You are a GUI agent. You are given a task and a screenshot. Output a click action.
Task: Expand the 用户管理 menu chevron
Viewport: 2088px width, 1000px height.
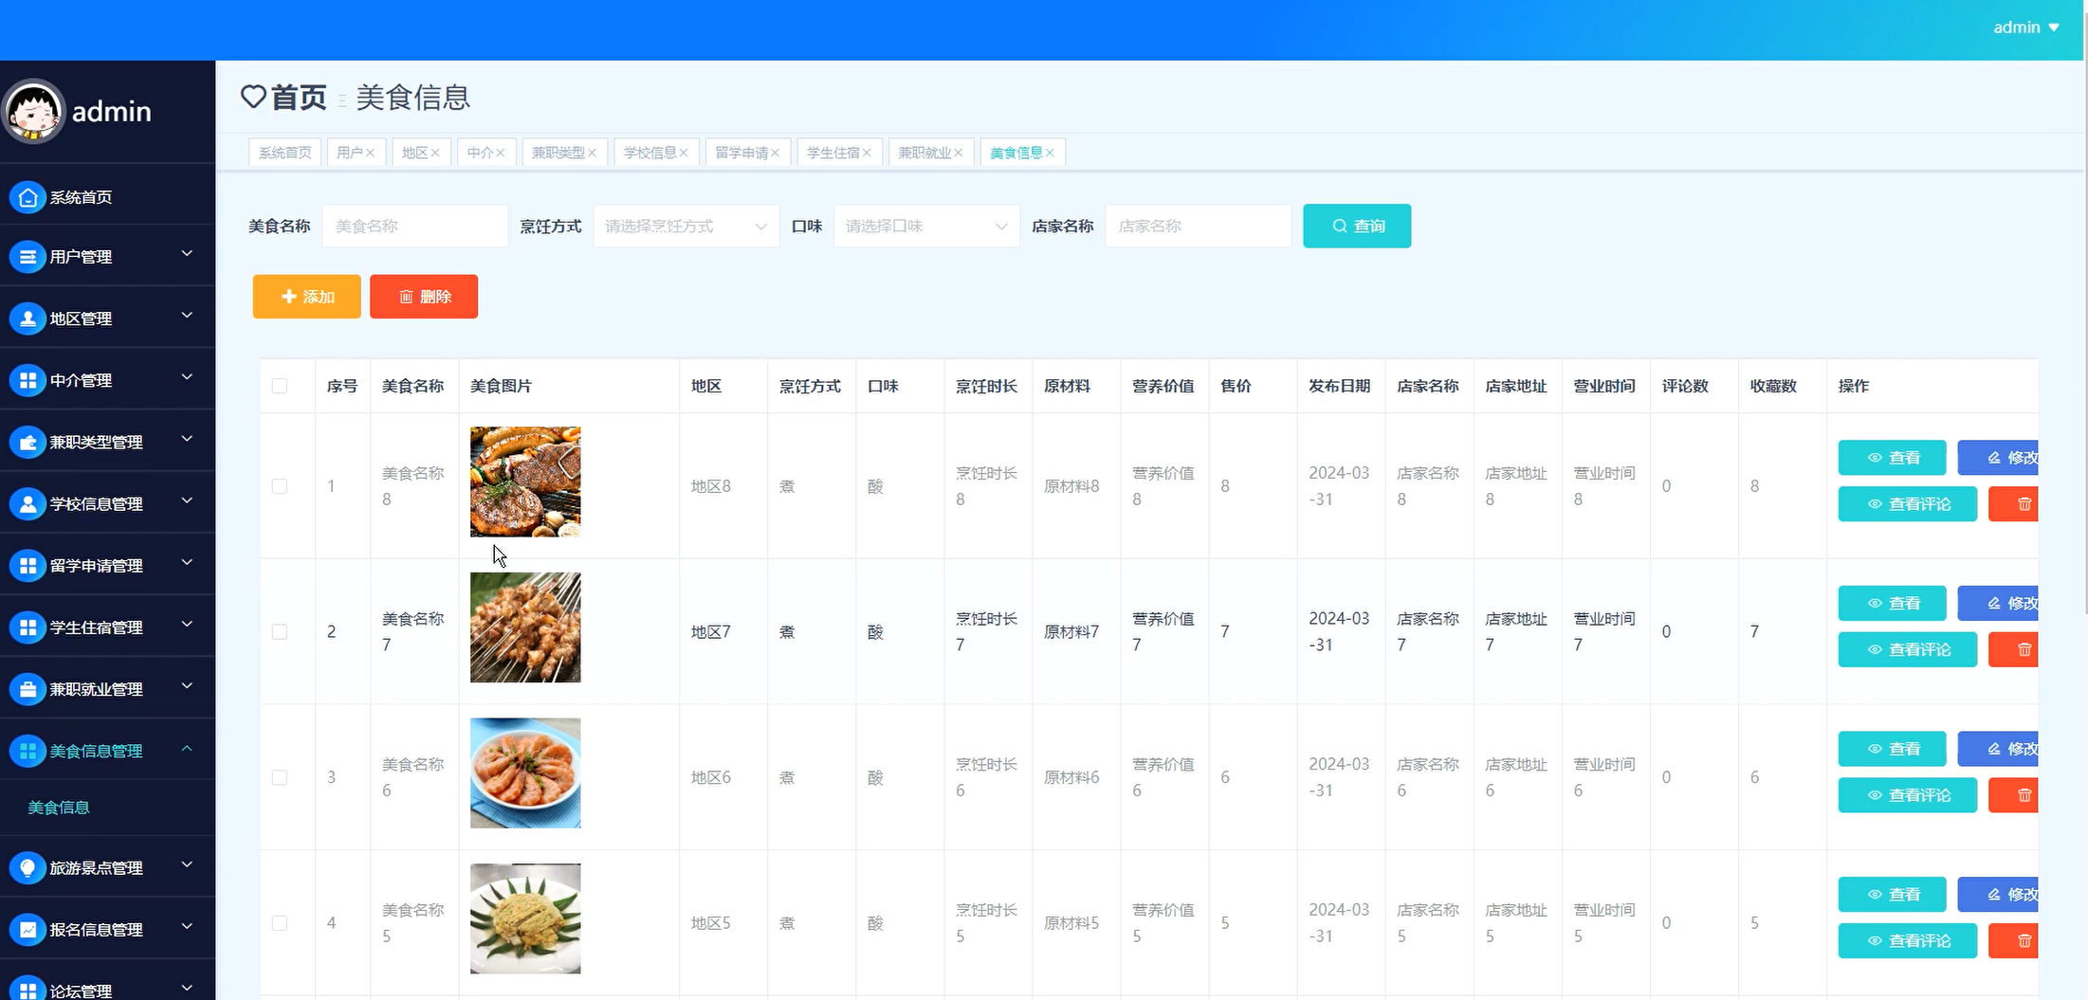187,254
